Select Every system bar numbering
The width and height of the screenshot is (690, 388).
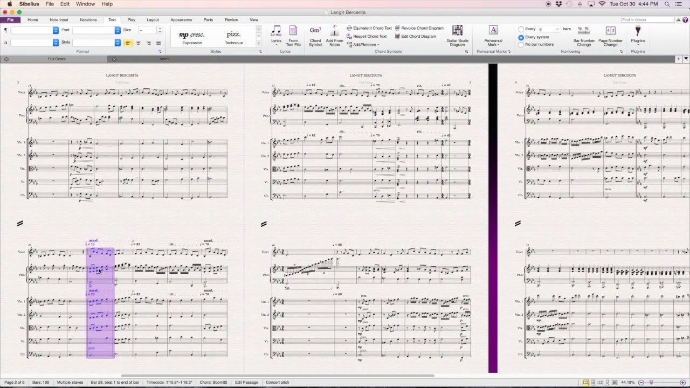[521, 37]
